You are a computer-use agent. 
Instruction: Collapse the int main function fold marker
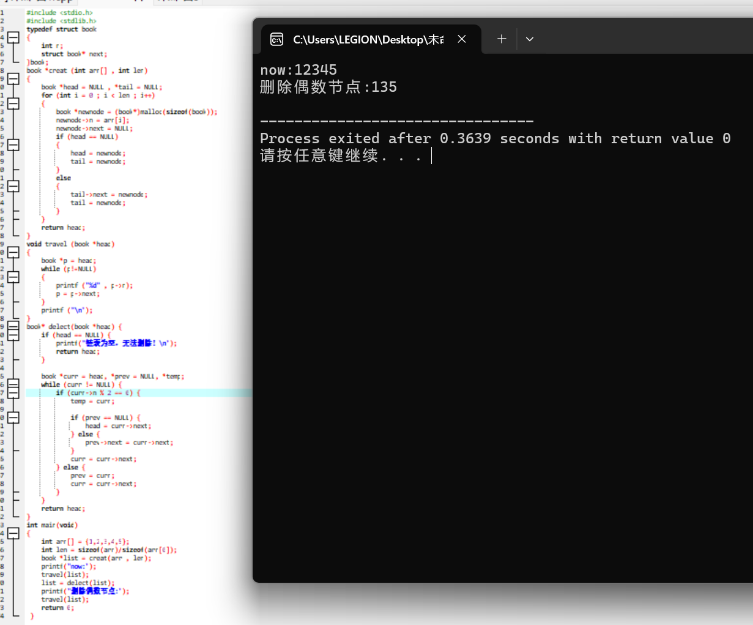click(x=13, y=533)
